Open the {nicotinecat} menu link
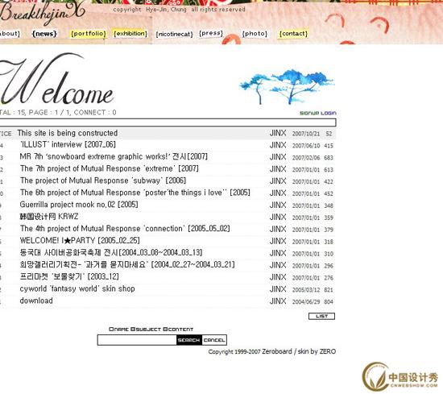This screenshot has height=394, width=443. 174,34
